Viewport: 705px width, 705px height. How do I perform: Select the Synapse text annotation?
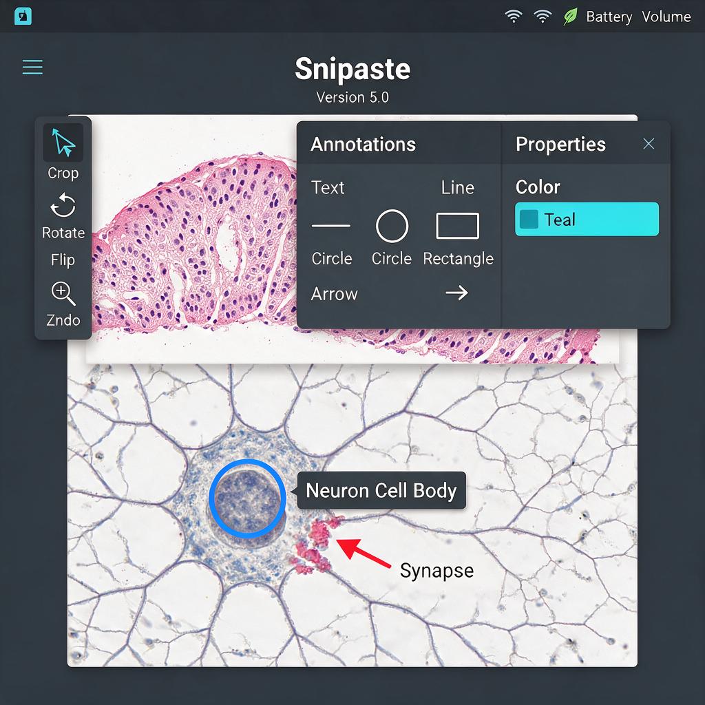(436, 571)
